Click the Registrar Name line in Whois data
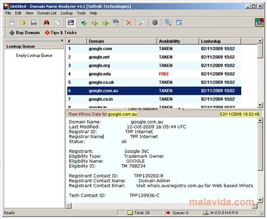Image resolution: width=267 pixels, height=219 pixels. pyautogui.click(x=113, y=136)
